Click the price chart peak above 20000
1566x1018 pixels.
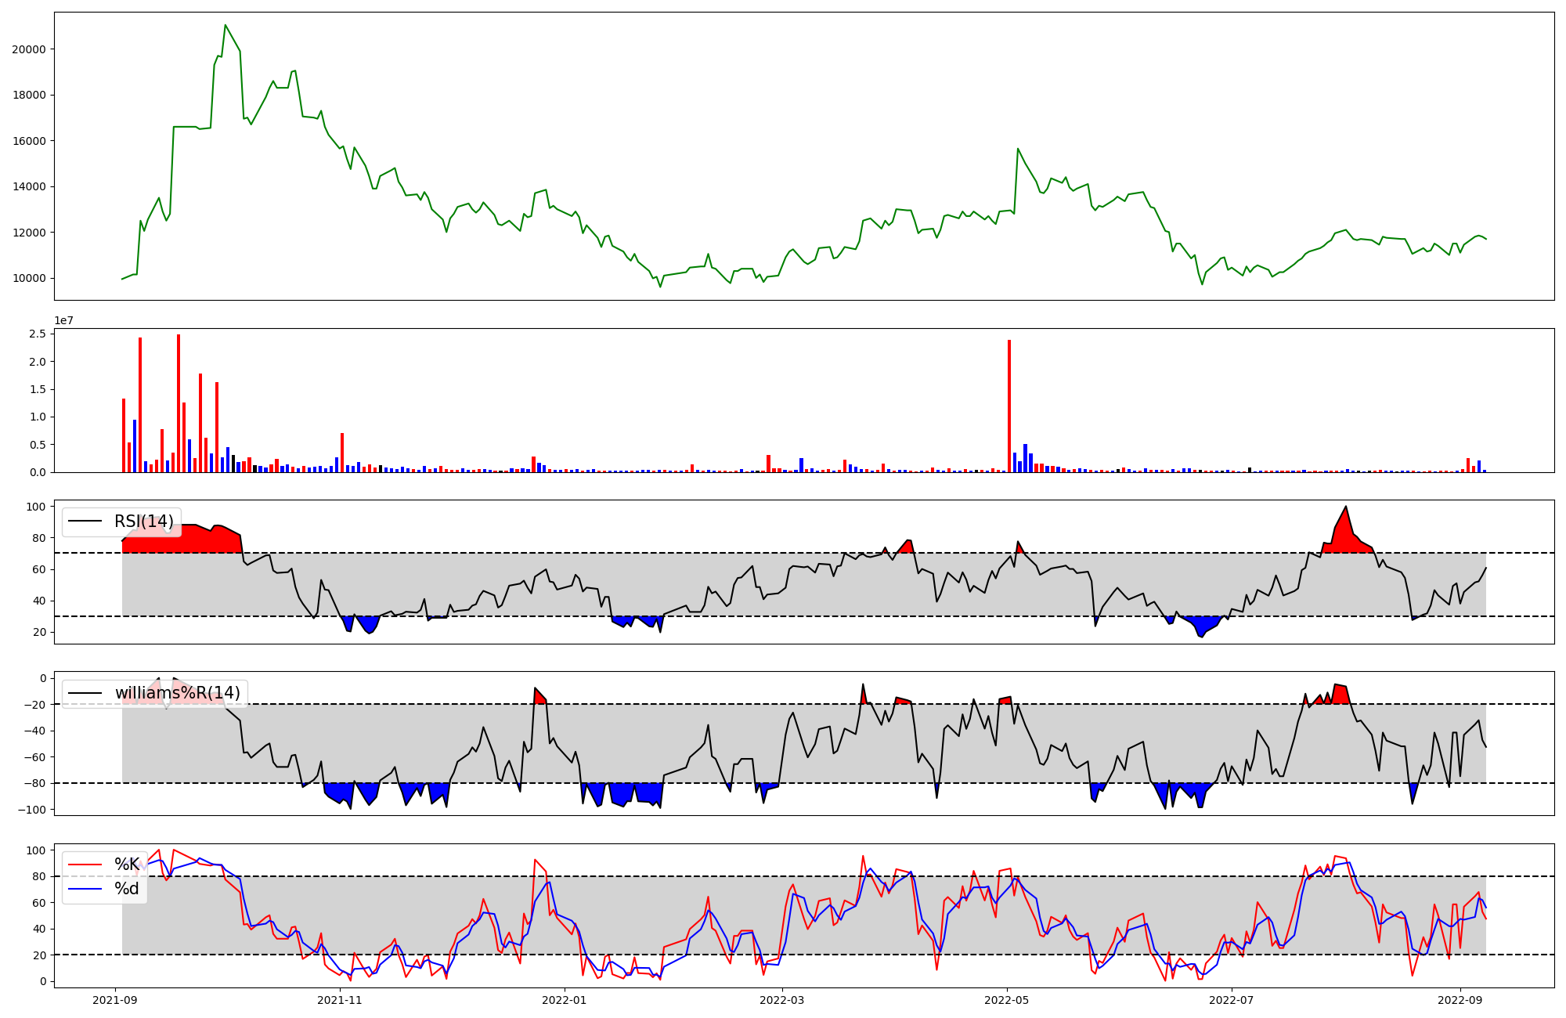[x=226, y=26]
